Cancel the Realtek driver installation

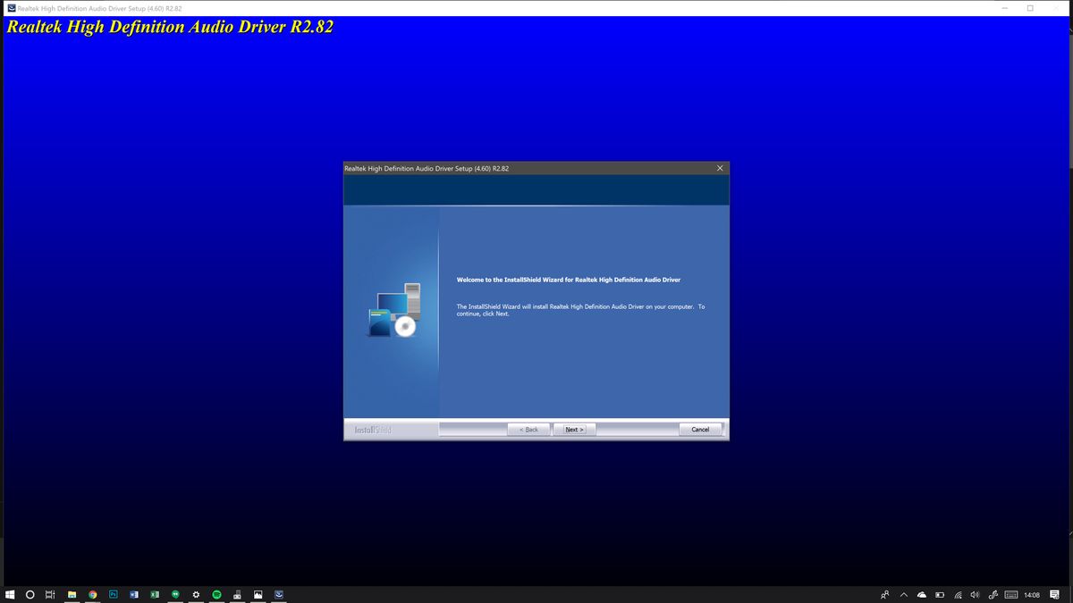coord(700,429)
